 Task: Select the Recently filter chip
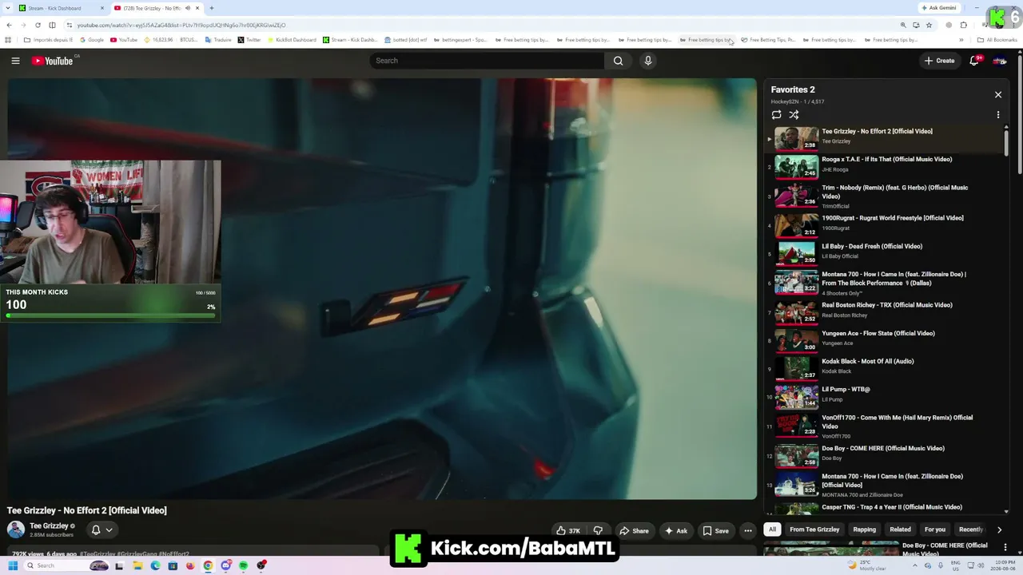(x=970, y=529)
